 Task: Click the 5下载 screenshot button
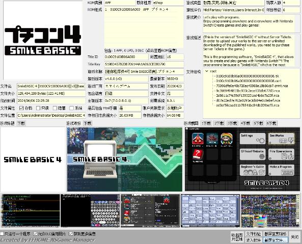259,123
